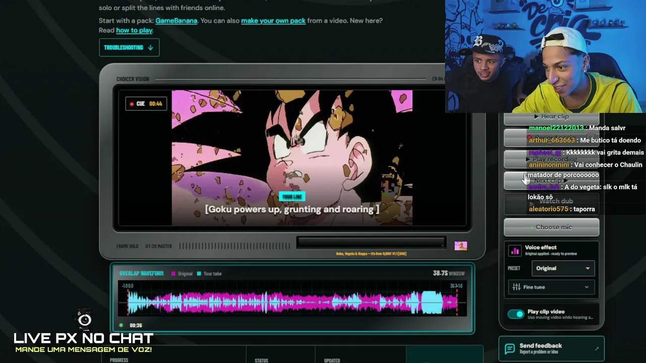The width and height of the screenshot is (646, 363).
Task: Click the "OVERLAP WAVEFORM" heading
Action: (141, 274)
